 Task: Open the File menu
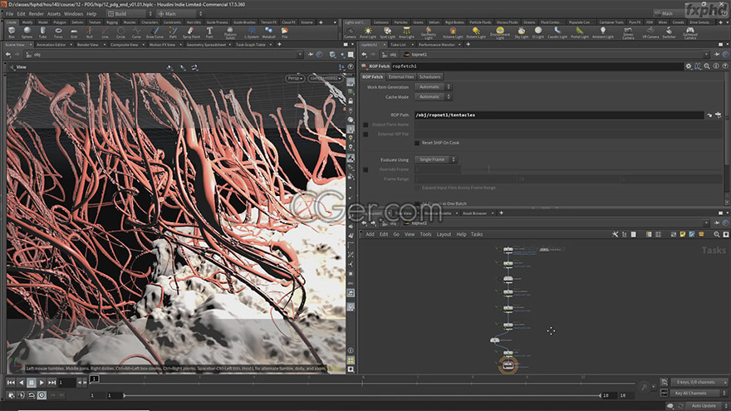tap(9, 14)
